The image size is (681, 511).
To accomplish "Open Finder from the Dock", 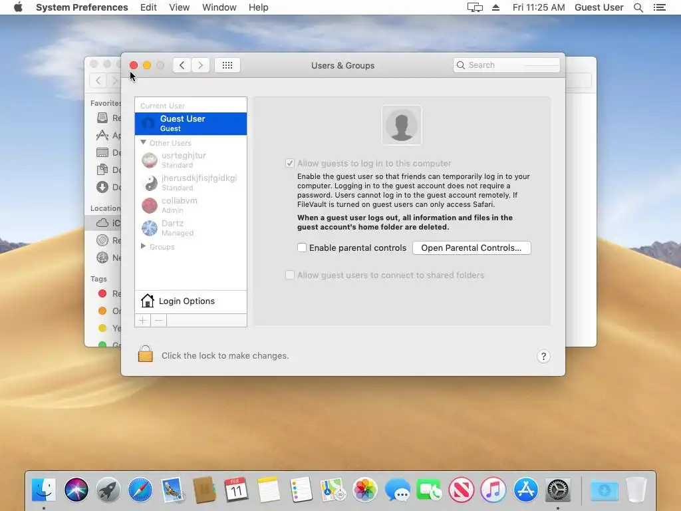I will pos(44,490).
